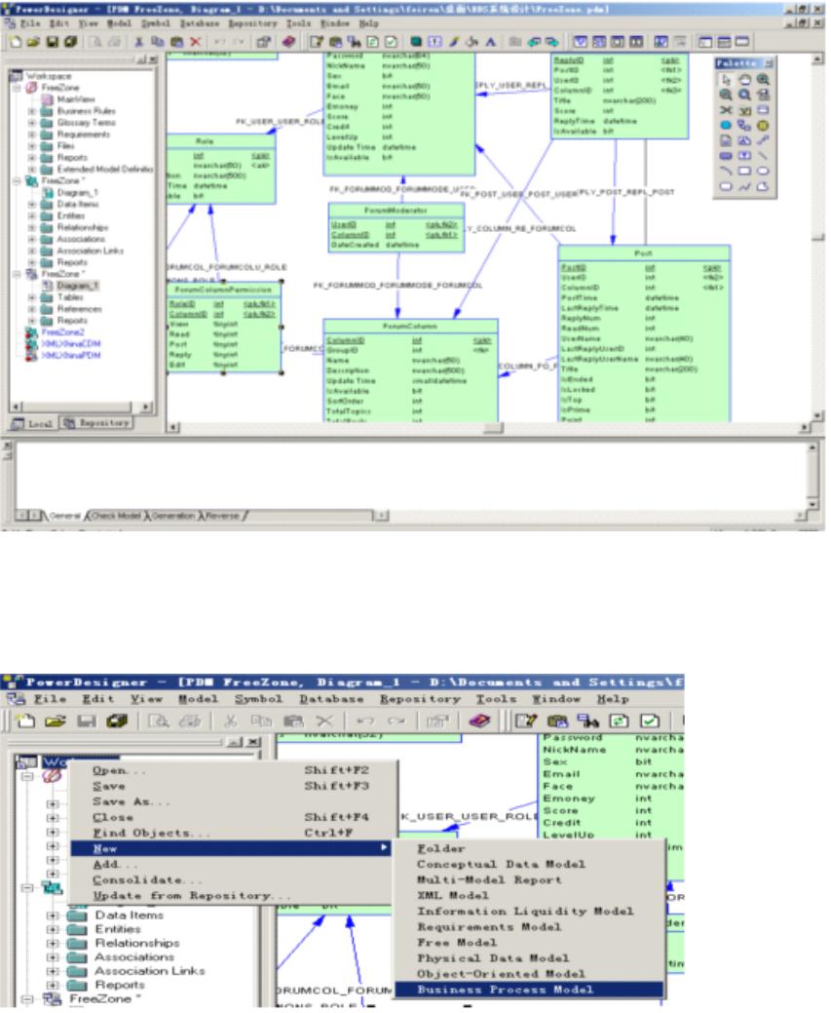
Task: Expand Business Rules folder in upper browser tree
Action: (31, 111)
